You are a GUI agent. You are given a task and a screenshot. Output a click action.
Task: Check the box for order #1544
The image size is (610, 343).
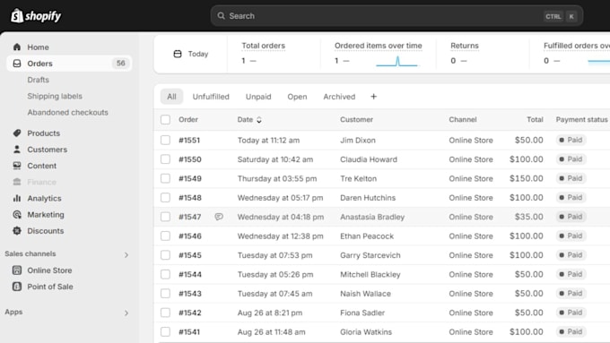(165, 274)
